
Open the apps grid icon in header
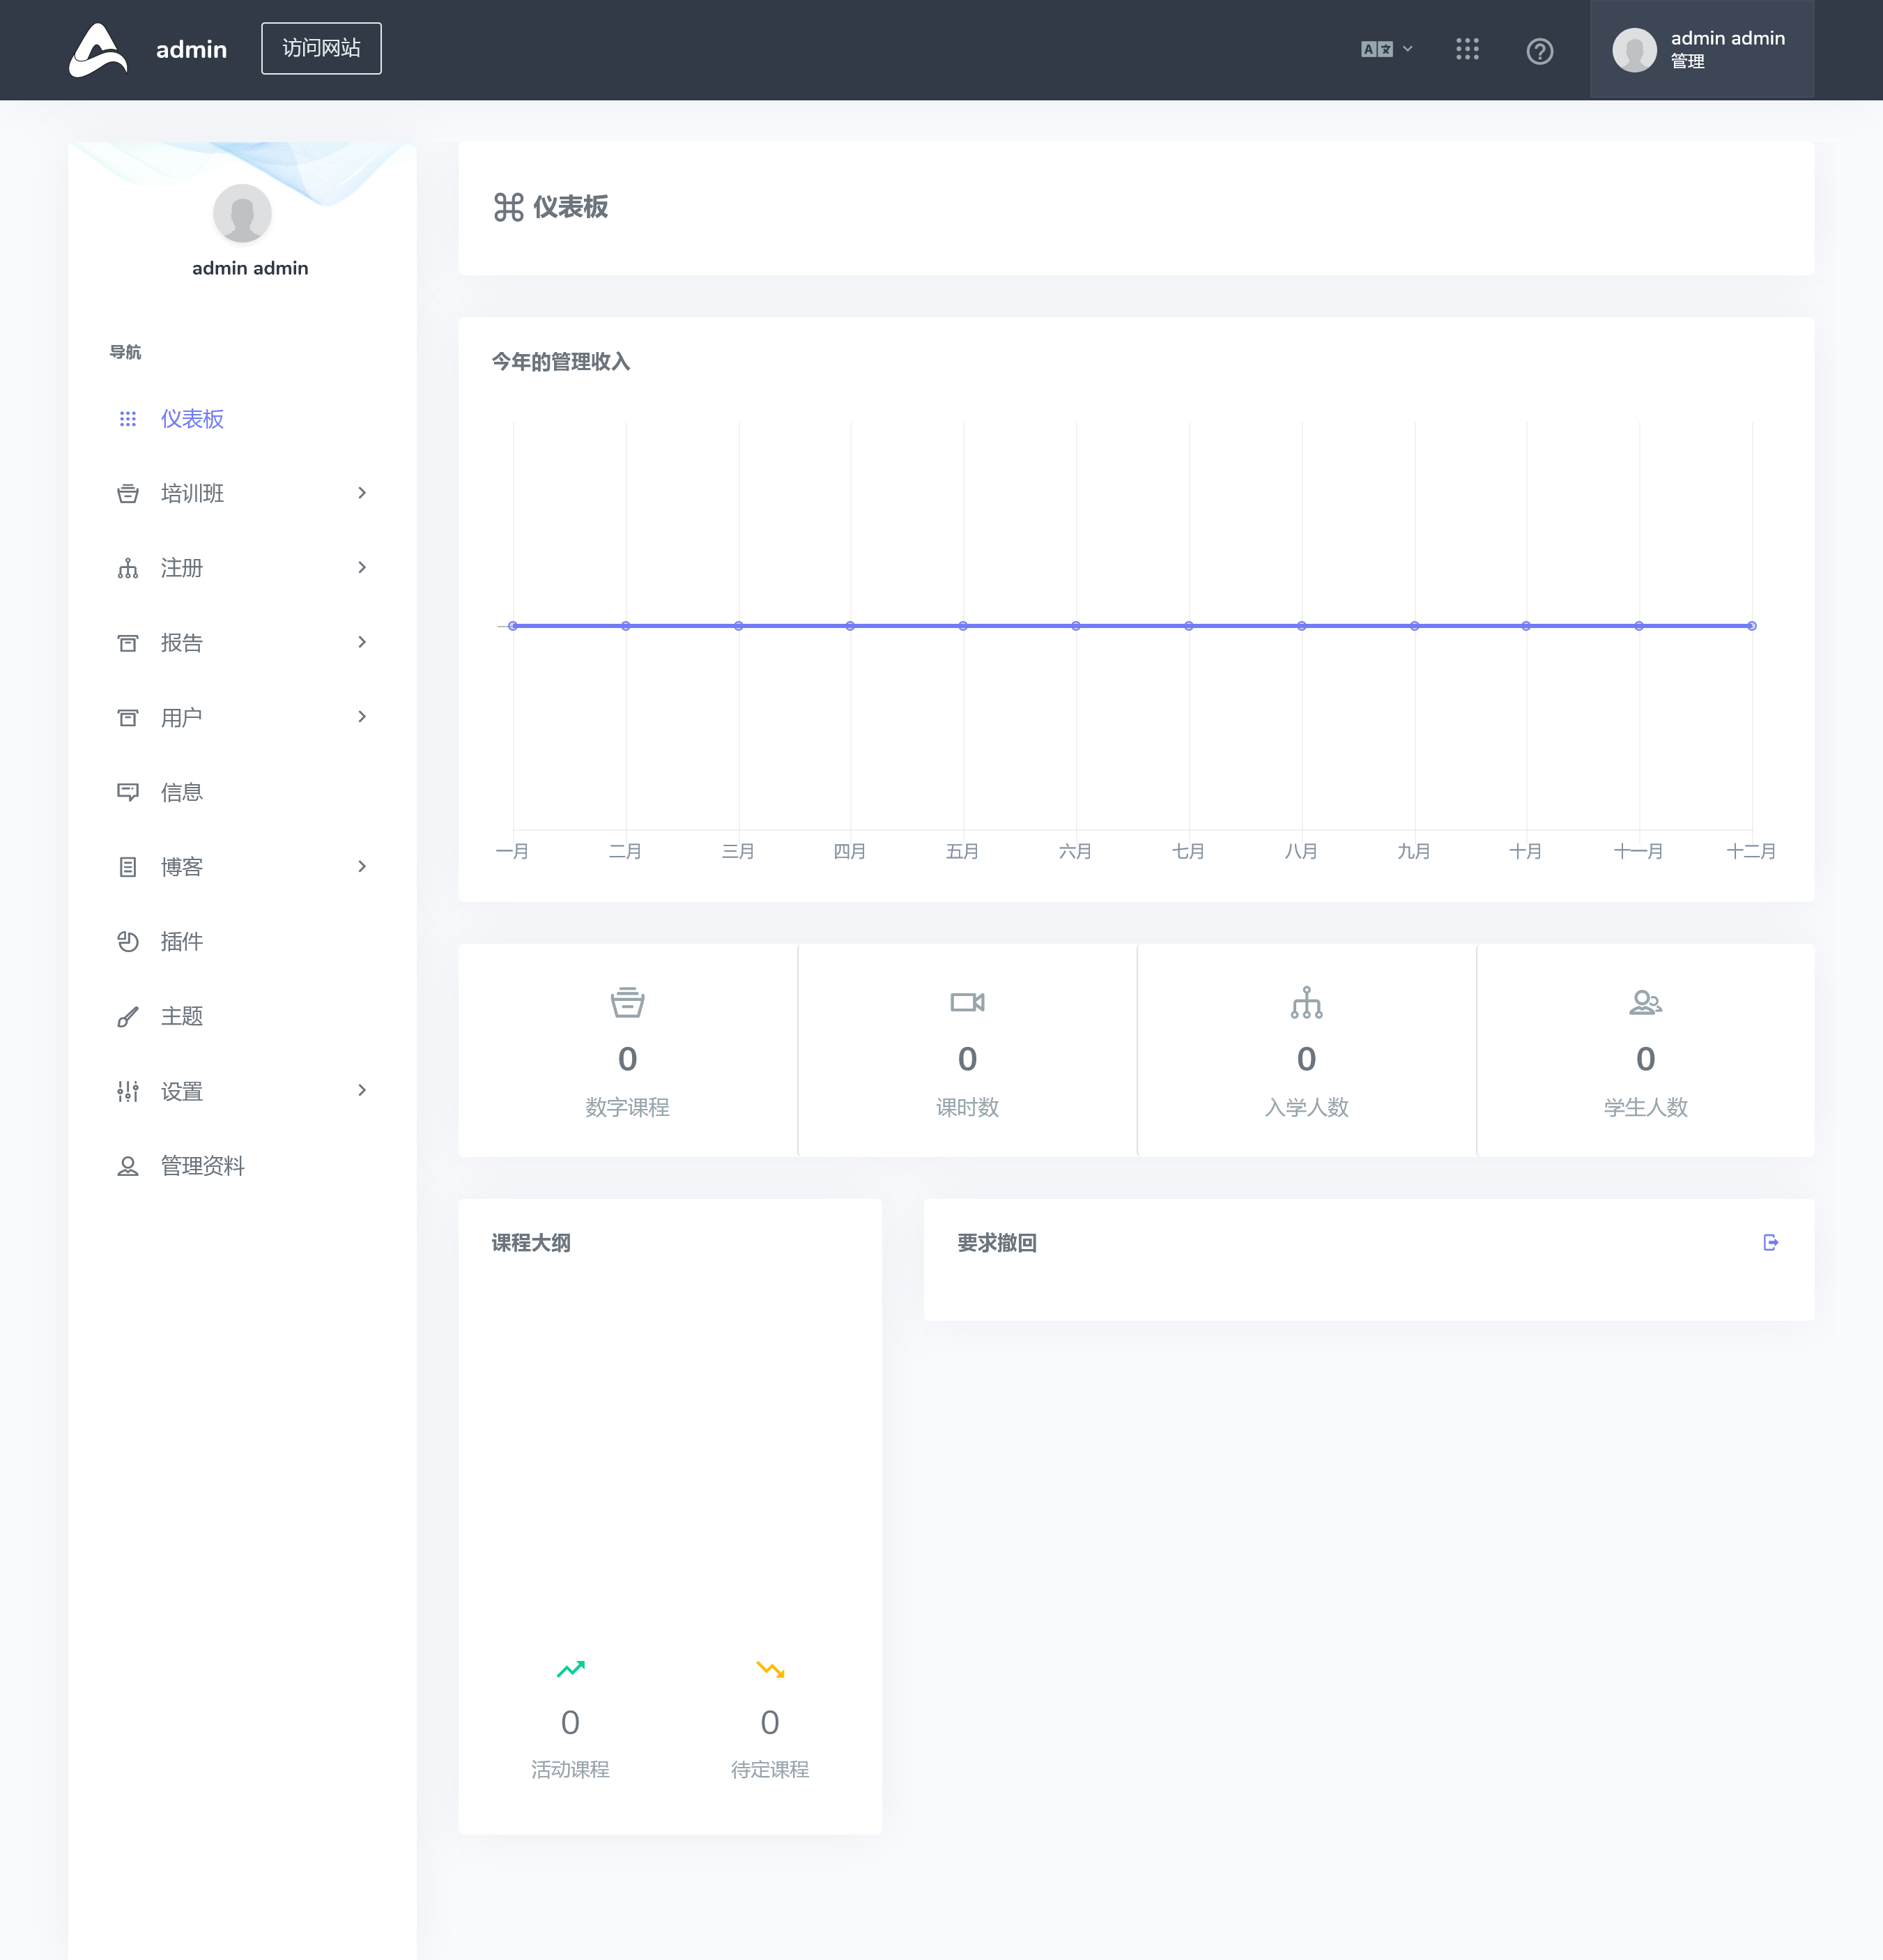coord(1467,49)
